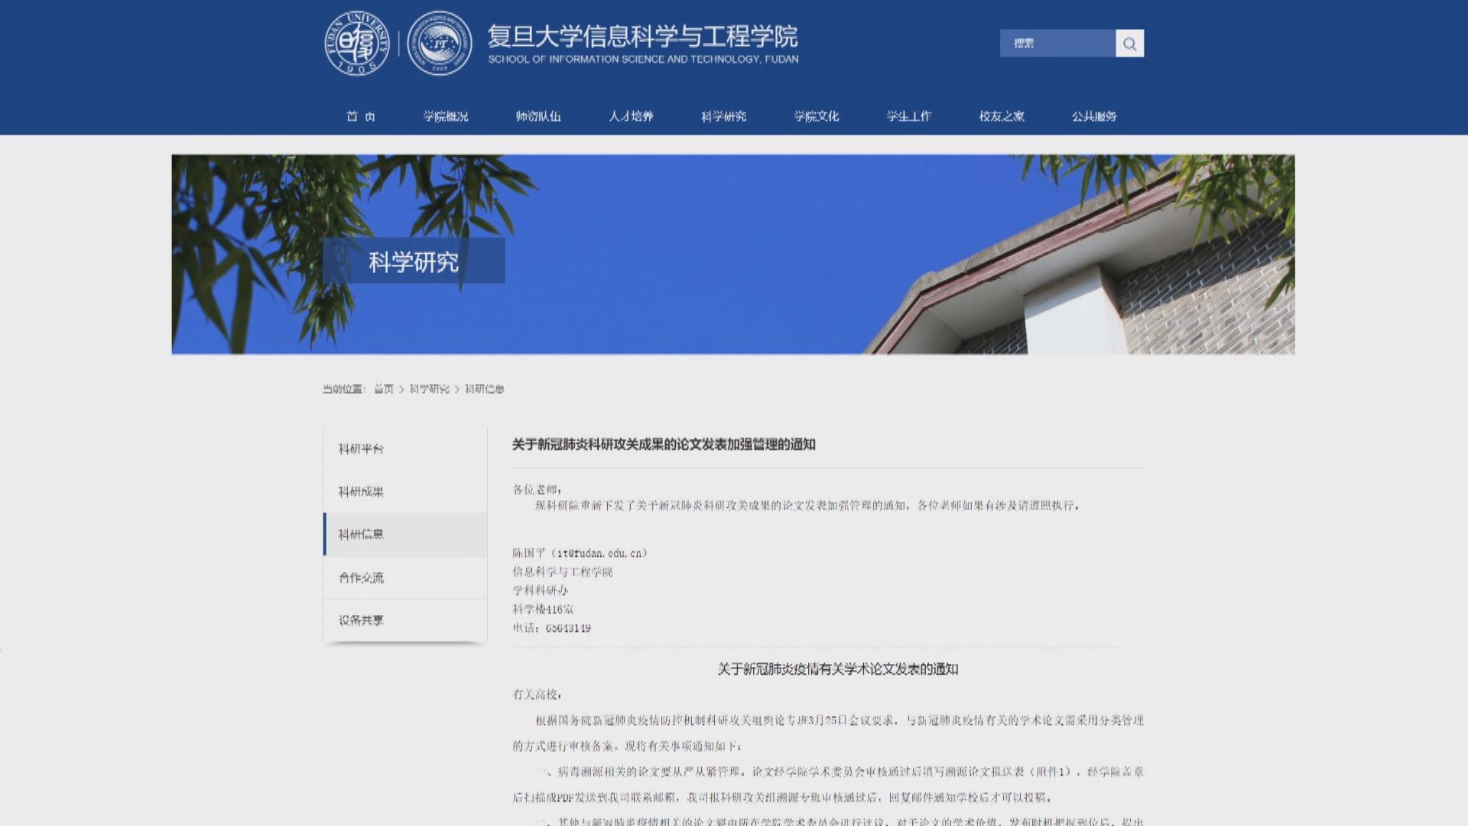Open the 学院概况 navigation menu
This screenshot has width=1468, height=826.
447,117
